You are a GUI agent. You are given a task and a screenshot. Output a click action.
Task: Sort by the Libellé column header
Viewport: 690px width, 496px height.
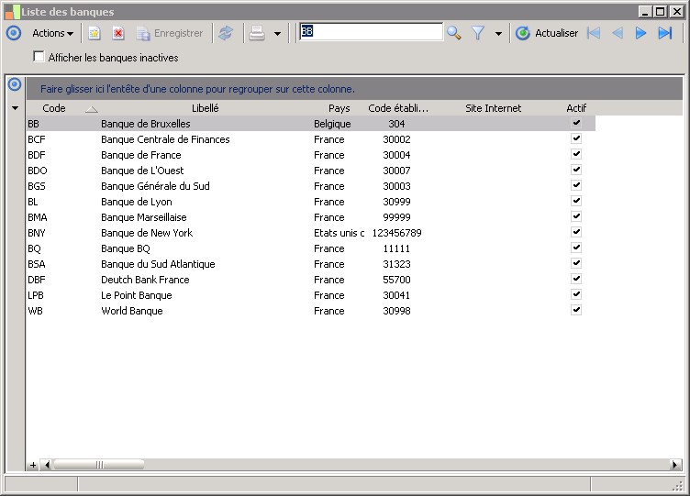click(x=205, y=108)
